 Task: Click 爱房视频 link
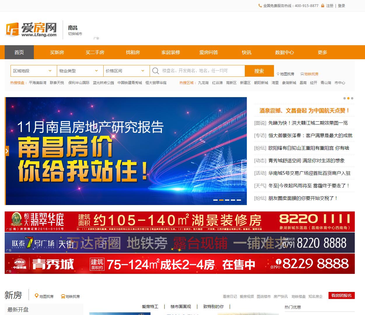tap(247, 297)
